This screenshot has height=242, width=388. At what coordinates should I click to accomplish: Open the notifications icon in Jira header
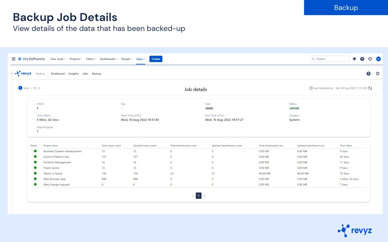coord(354,59)
